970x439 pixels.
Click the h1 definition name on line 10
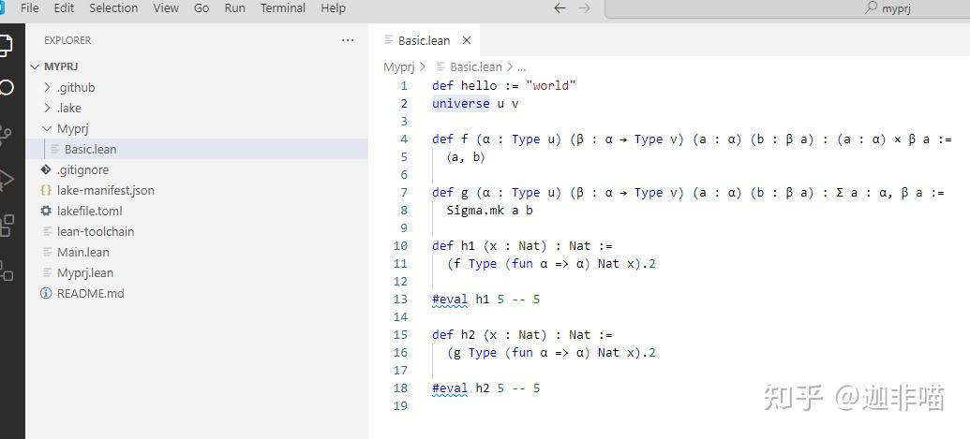tap(468, 246)
